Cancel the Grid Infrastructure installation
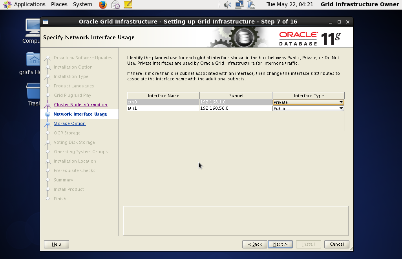402x259 pixels. click(336, 244)
